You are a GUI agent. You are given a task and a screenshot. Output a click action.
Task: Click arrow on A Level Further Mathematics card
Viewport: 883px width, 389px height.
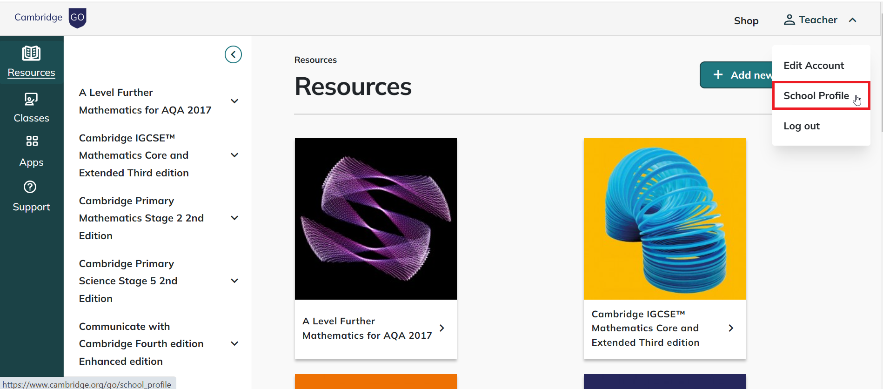442,328
